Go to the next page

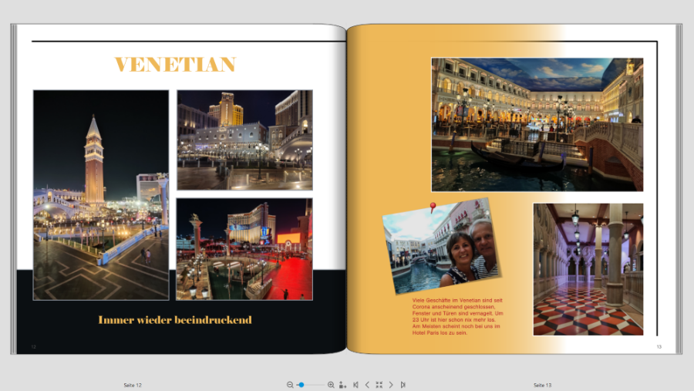click(391, 385)
